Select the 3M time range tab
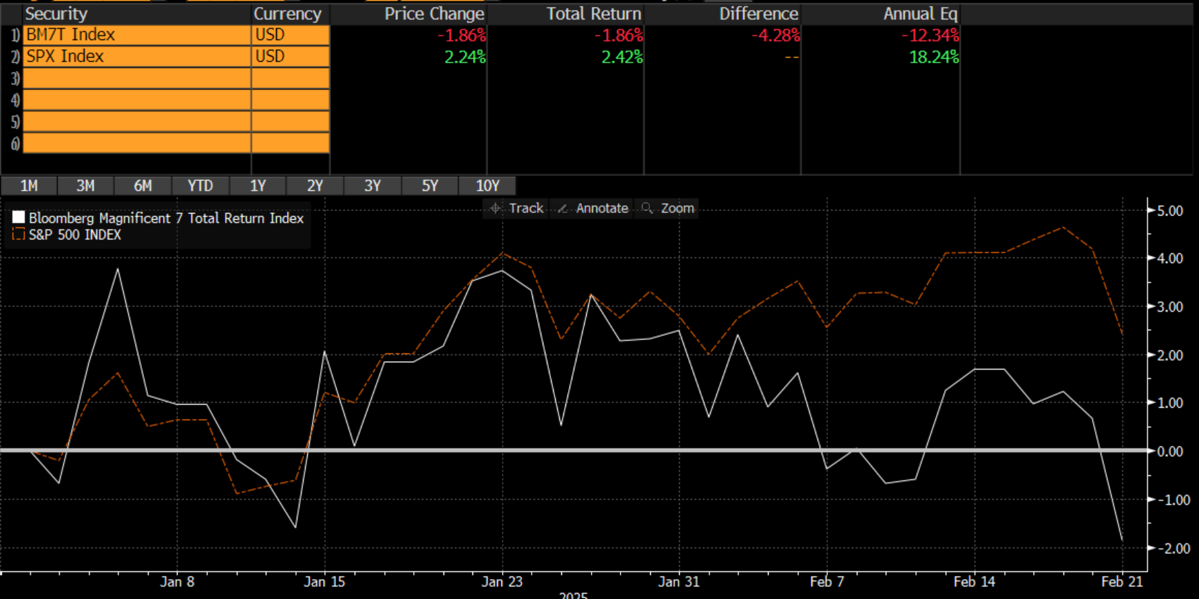 [85, 186]
